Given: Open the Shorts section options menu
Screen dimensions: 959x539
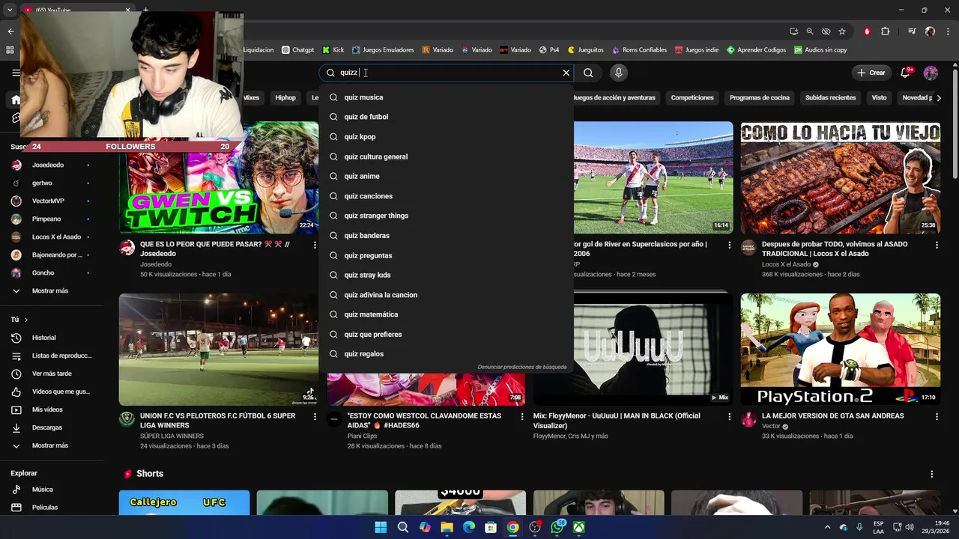Looking at the screenshot, I should 932,474.
